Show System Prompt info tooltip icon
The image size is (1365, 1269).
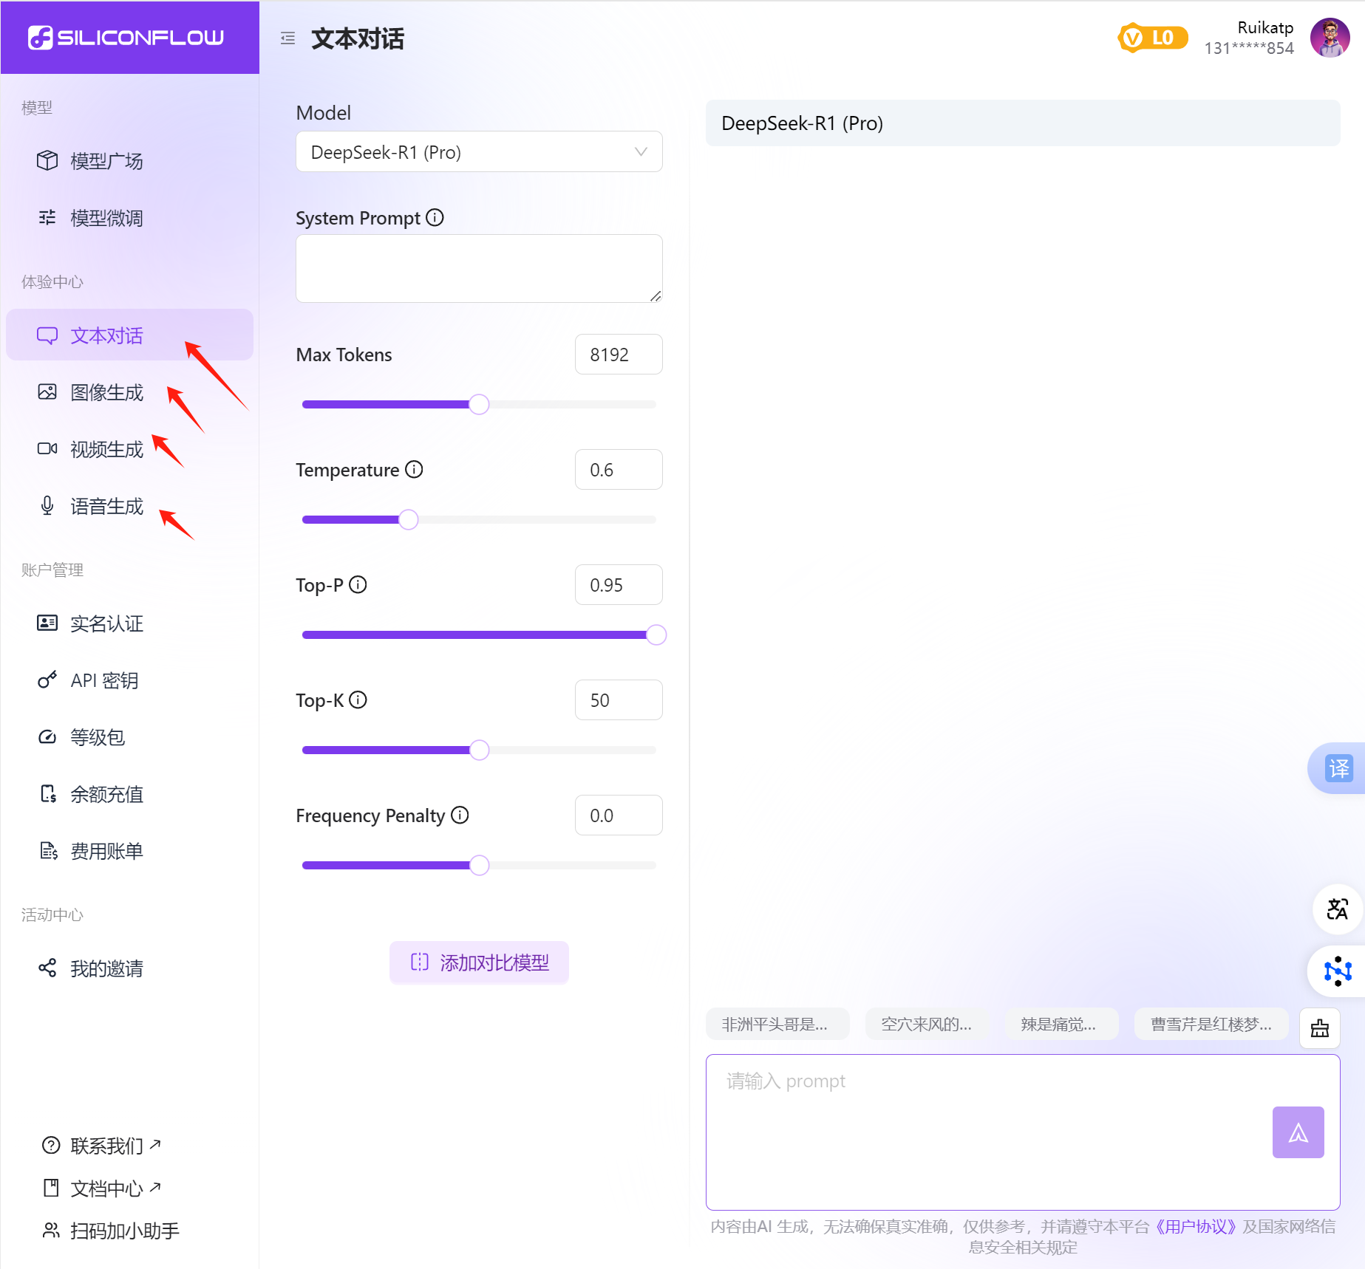435,218
